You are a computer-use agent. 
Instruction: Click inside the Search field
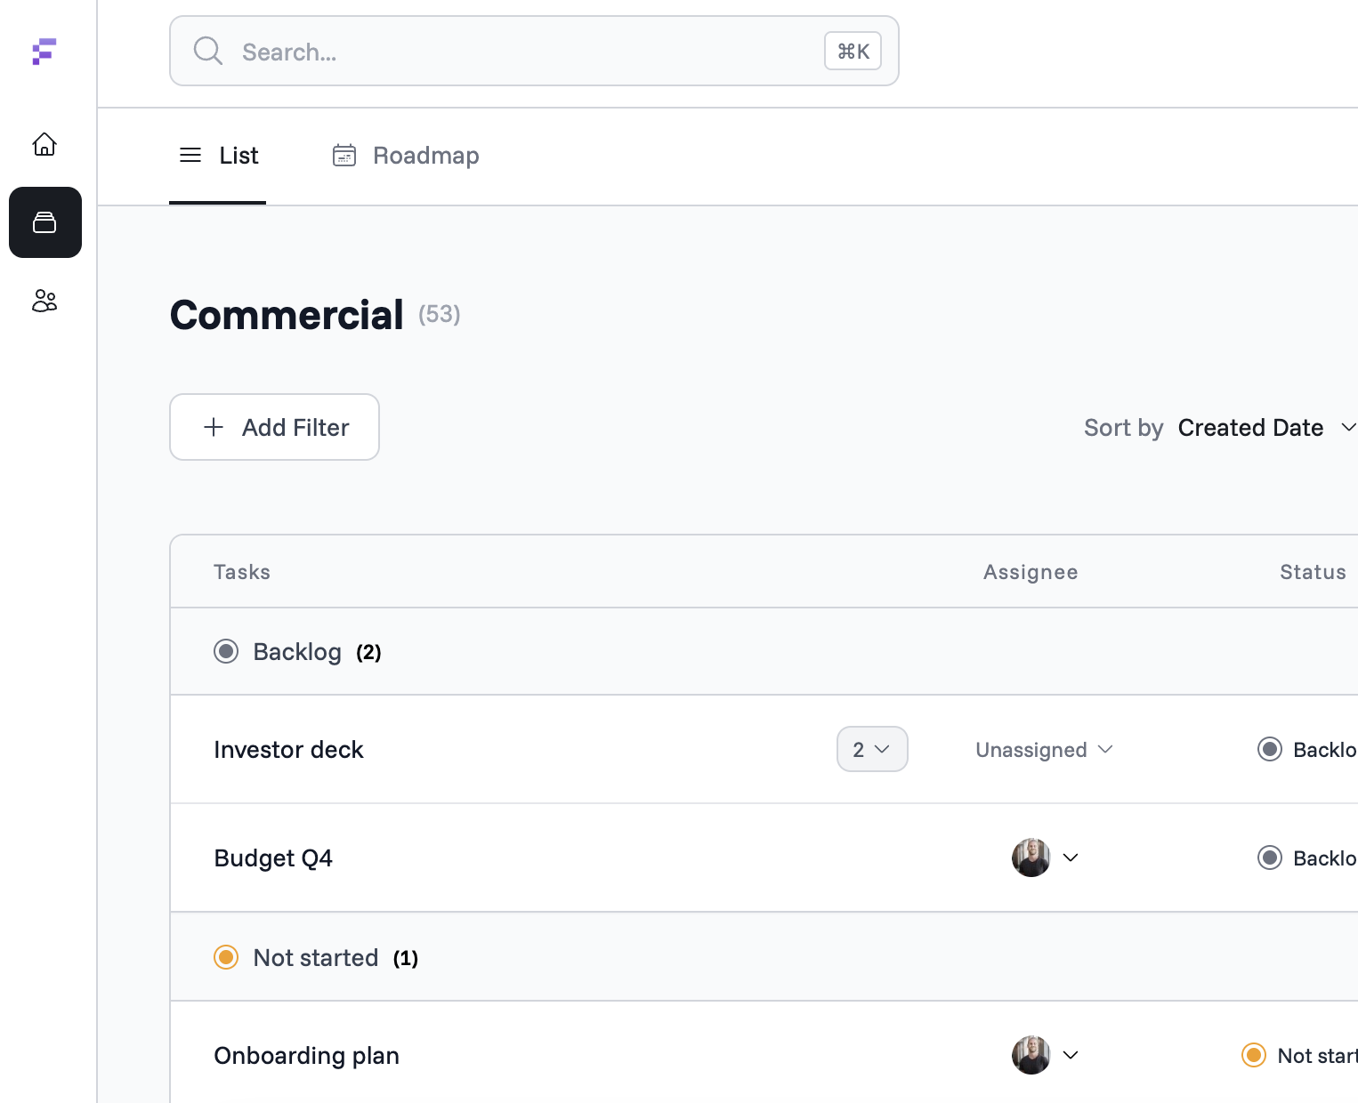(x=534, y=51)
